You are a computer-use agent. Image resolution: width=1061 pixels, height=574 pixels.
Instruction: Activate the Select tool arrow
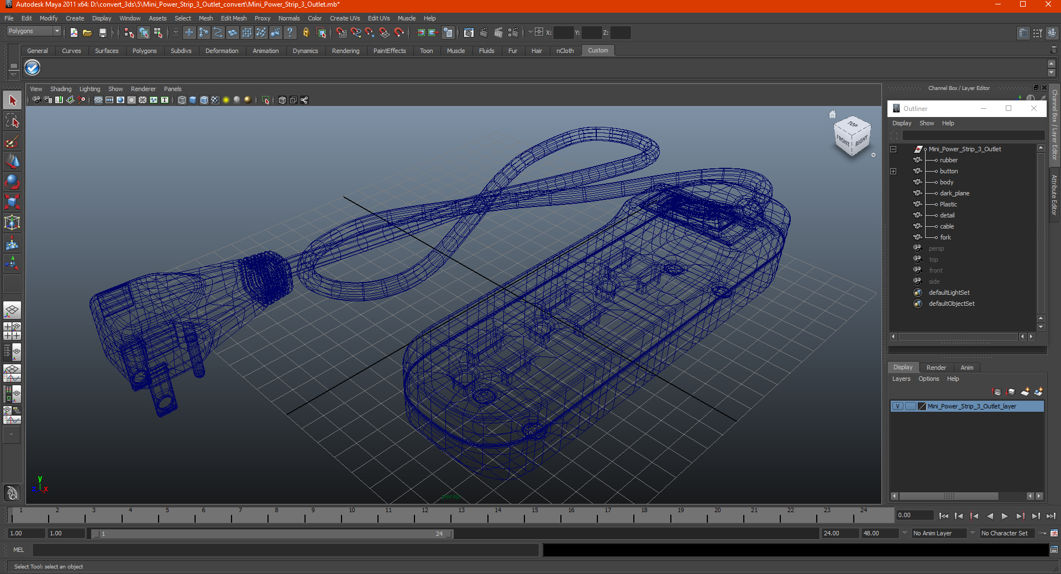point(12,100)
